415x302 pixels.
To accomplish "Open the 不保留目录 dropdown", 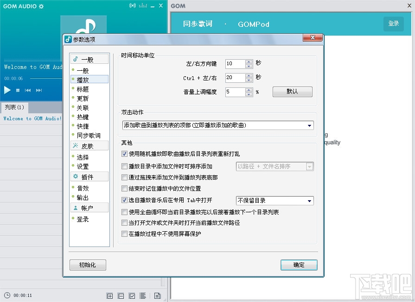I will [x=311, y=200].
